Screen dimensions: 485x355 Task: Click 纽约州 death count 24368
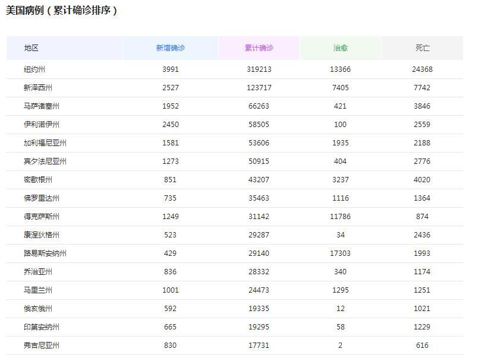(421, 69)
